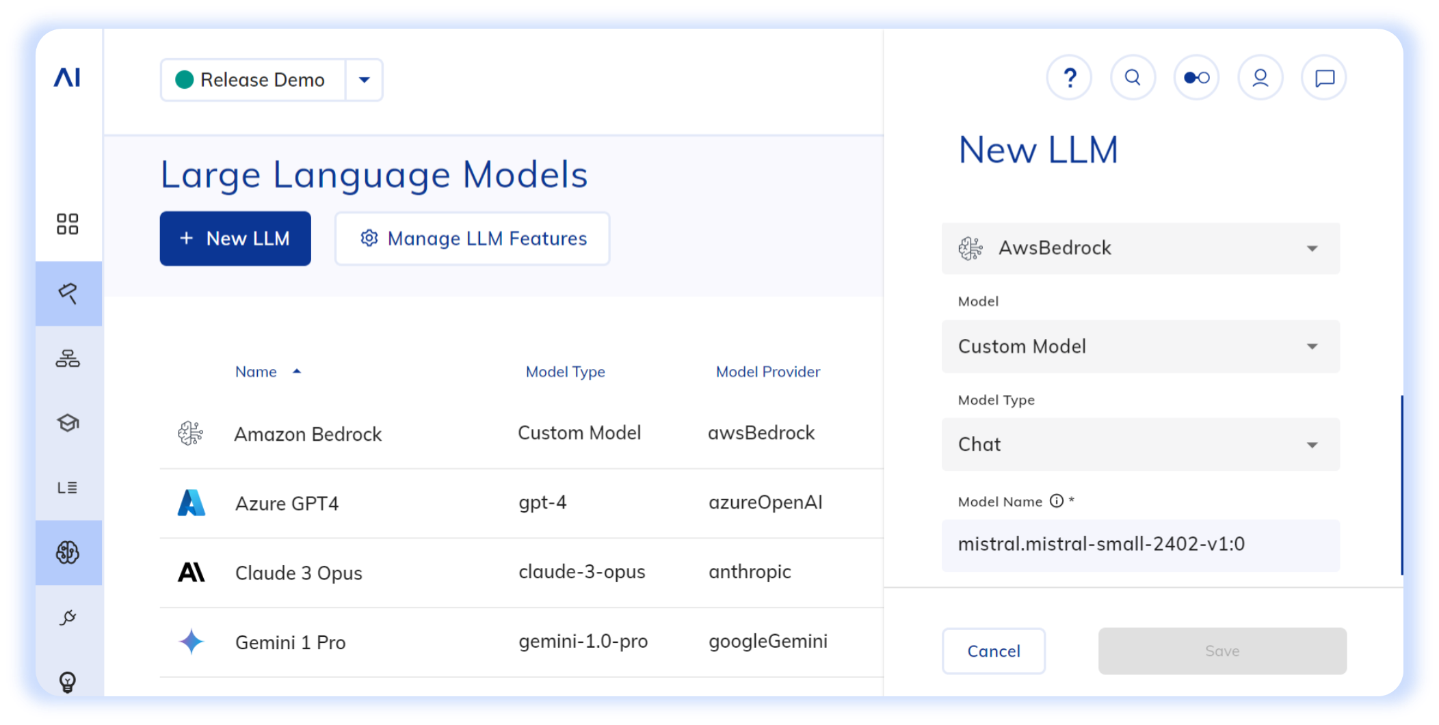Open the plug connector icon in sidebar
Screen dimensions: 1439x725
tap(68, 618)
